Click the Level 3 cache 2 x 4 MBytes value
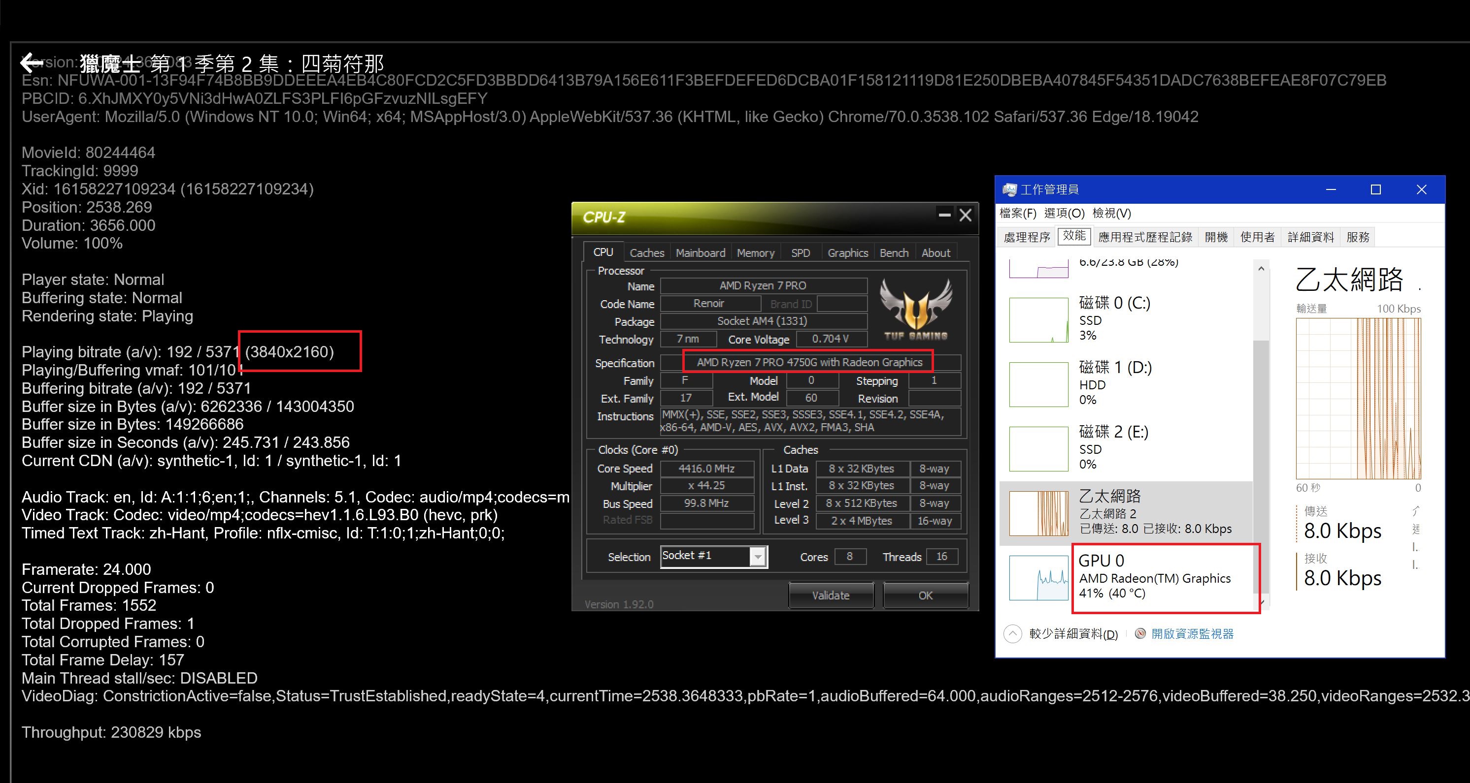Screen dimensions: 1470x783 pyautogui.click(x=862, y=521)
